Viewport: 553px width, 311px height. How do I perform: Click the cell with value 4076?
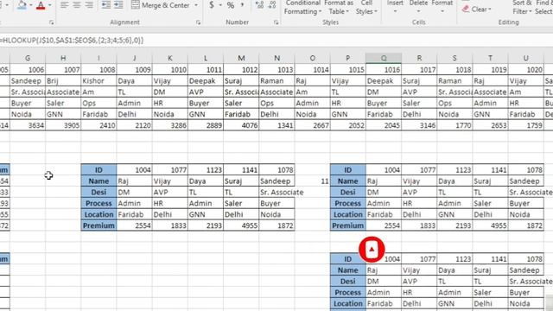(x=241, y=125)
